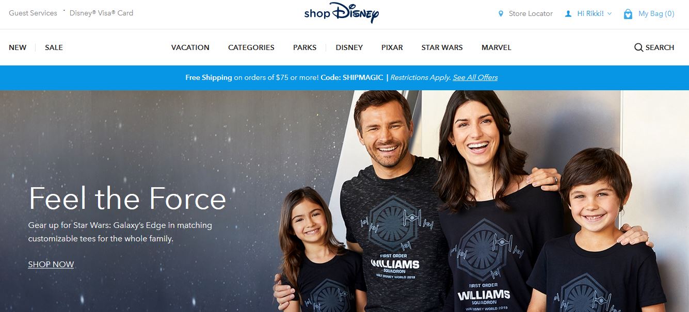Image resolution: width=689 pixels, height=312 pixels.
Task: Open the DISNEY menu
Action: [x=349, y=47]
